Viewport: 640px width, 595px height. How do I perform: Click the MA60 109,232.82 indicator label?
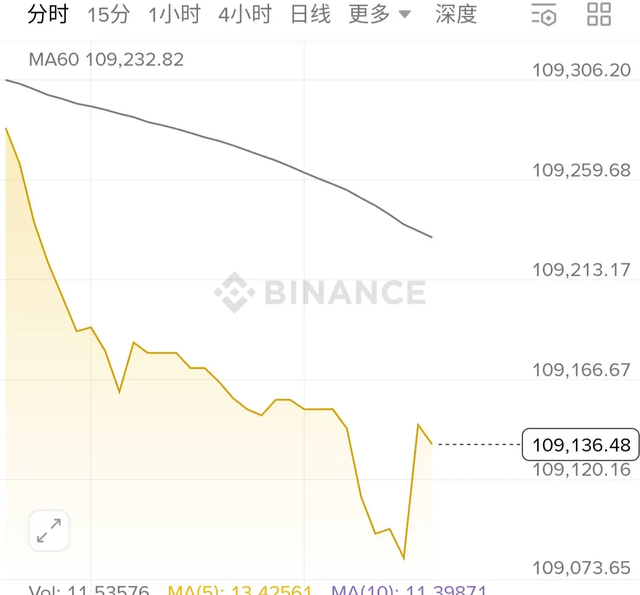click(x=106, y=60)
